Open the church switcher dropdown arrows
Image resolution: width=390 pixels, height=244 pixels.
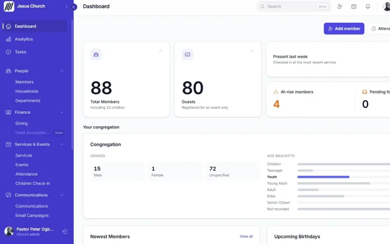click(66, 6)
